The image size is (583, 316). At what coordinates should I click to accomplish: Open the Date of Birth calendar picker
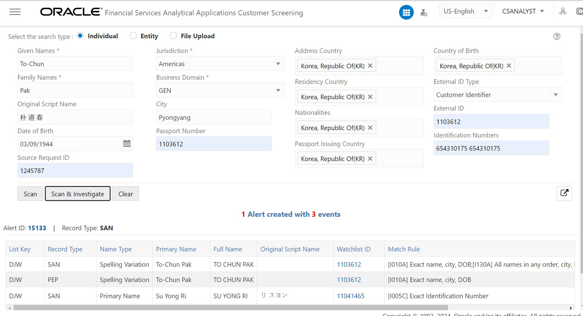click(x=127, y=143)
